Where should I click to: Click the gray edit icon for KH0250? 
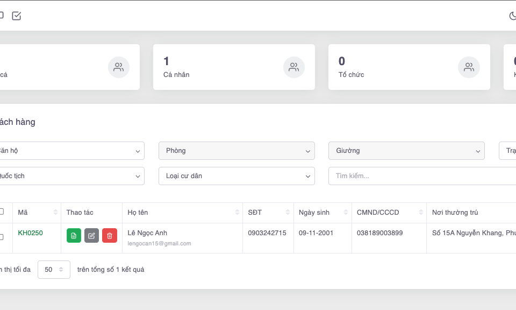tap(91, 236)
